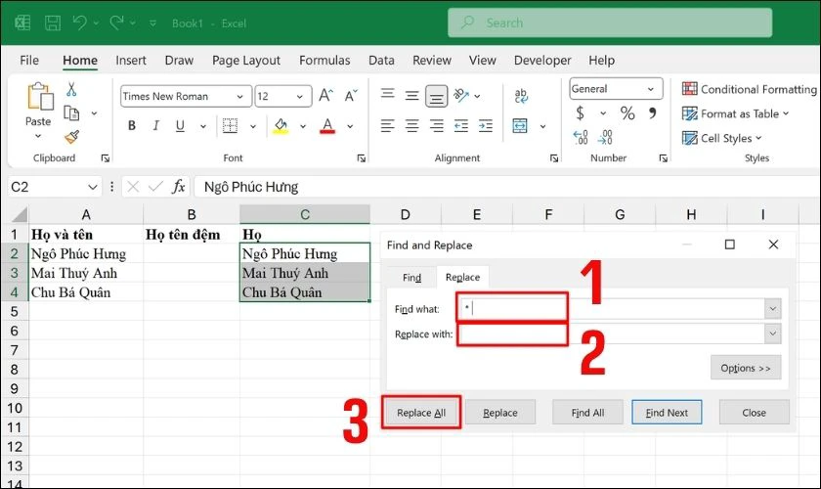Click Increase Indent icon
821x489 pixels.
point(486,126)
